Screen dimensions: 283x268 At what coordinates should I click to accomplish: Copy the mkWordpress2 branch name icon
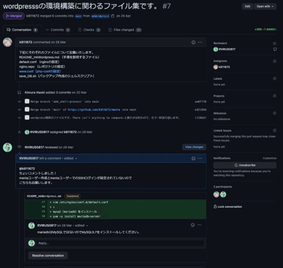(113, 16)
